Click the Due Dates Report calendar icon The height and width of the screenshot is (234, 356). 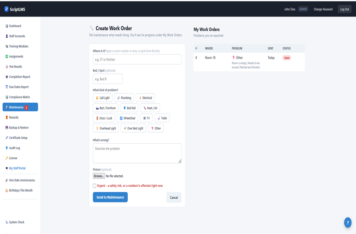[7, 87]
